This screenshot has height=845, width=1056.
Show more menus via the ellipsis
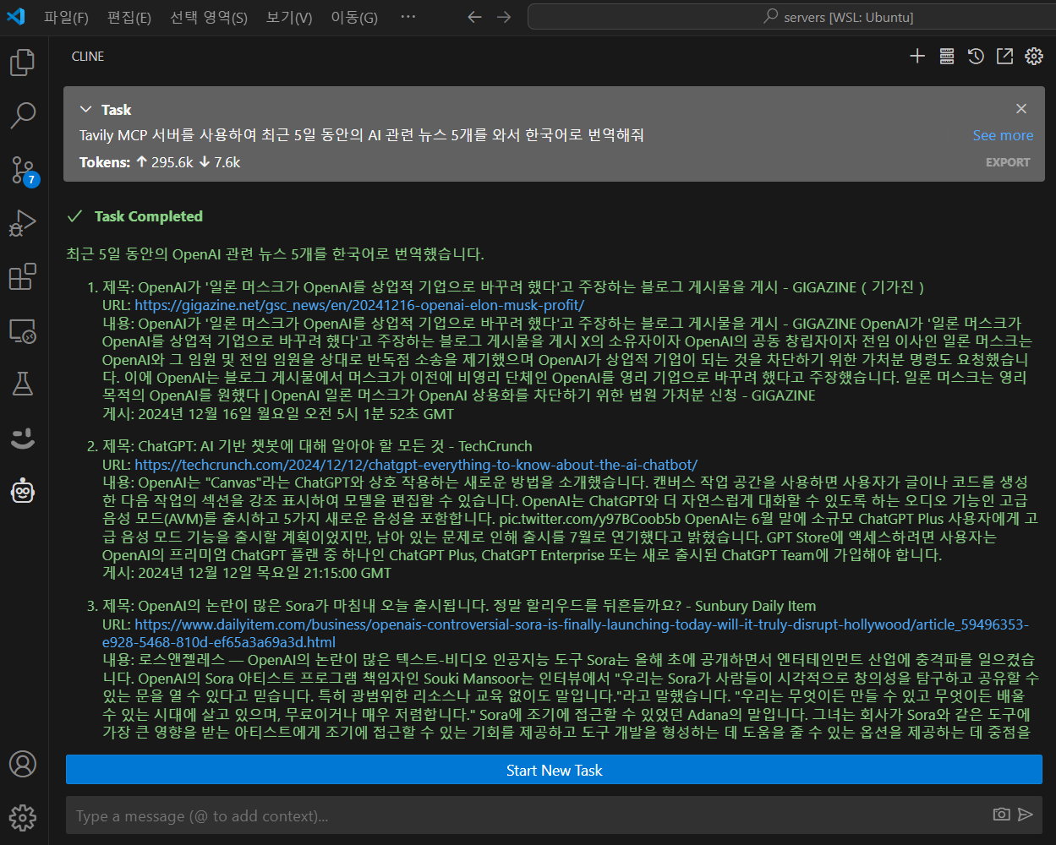(x=408, y=17)
